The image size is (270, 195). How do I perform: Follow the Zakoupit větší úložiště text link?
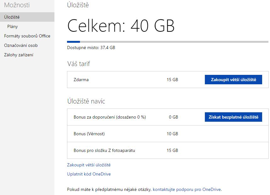[x=89, y=165]
